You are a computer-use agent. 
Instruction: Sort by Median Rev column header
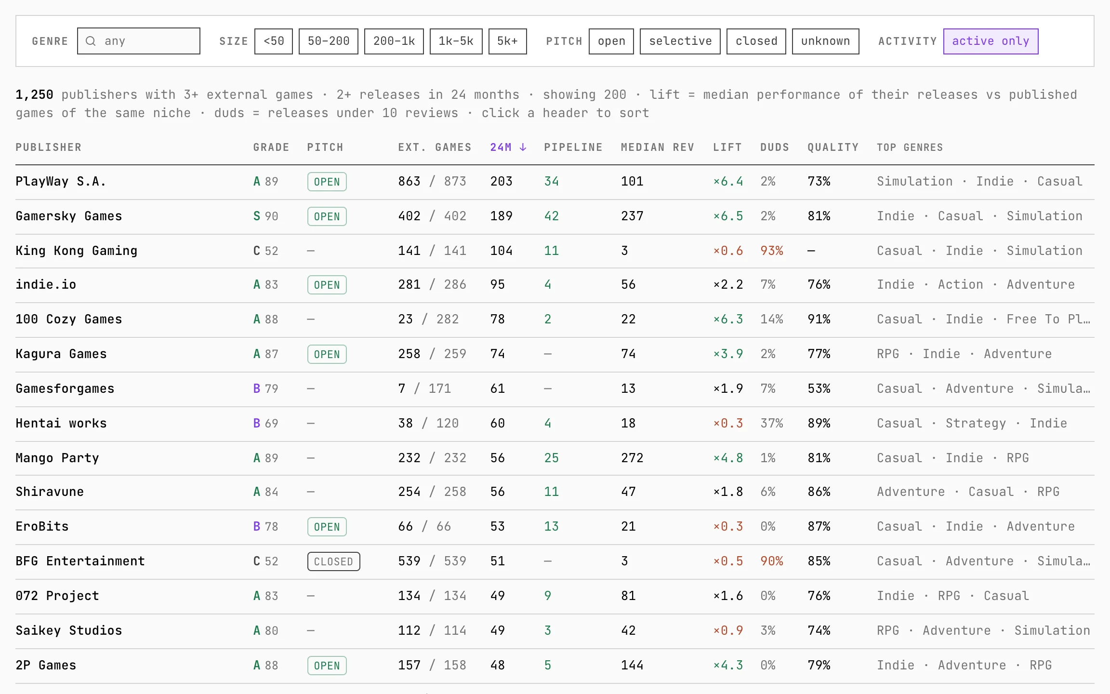[658, 147]
